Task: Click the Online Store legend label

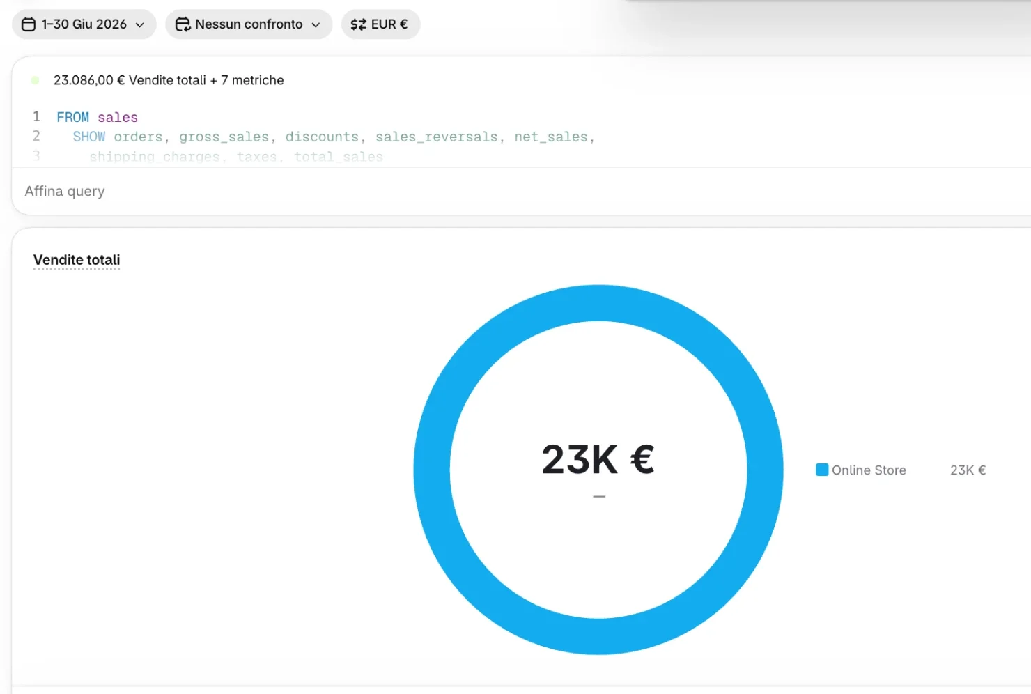Action: click(x=869, y=470)
